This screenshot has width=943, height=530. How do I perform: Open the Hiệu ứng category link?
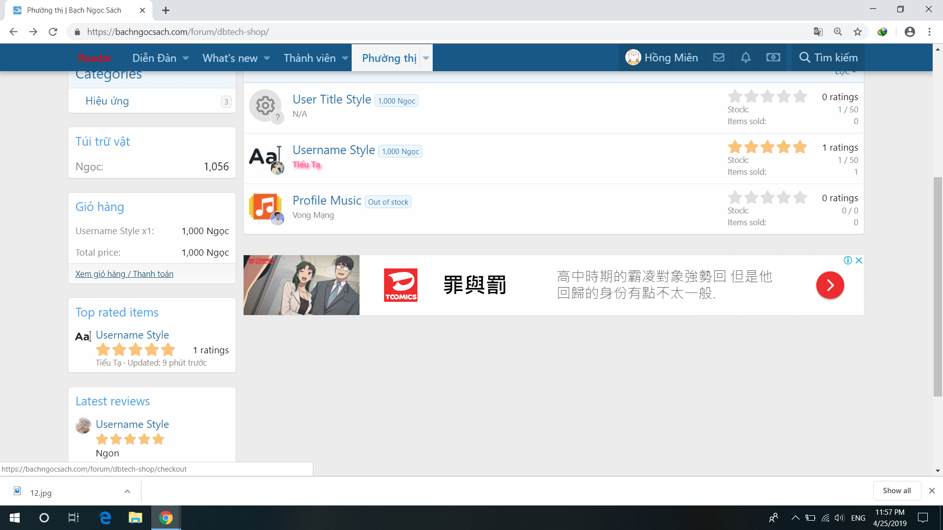(x=107, y=101)
